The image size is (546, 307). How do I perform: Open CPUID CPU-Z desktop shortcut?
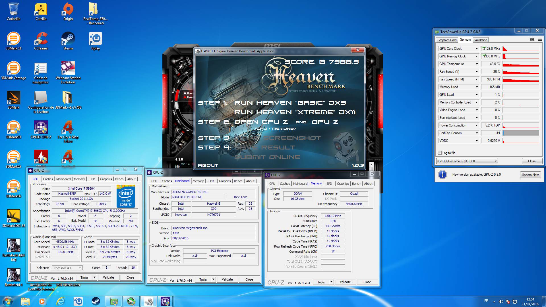pos(41,130)
